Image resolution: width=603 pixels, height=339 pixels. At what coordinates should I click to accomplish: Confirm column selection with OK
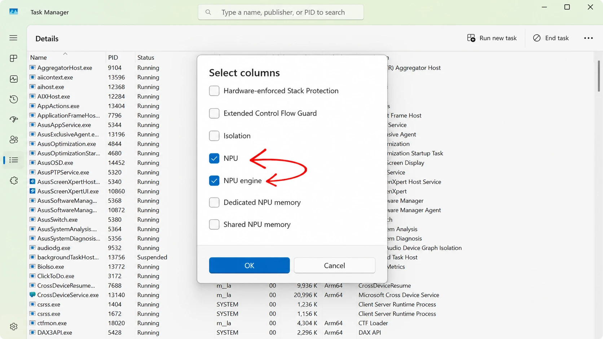click(249, 266)
